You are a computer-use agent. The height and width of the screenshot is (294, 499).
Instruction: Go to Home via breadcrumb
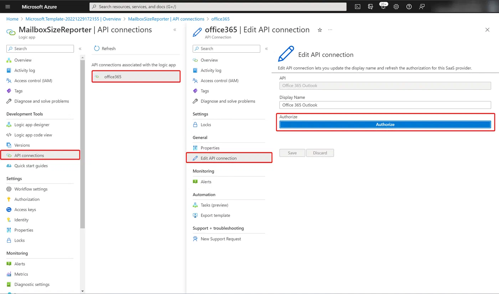(12, 19)
